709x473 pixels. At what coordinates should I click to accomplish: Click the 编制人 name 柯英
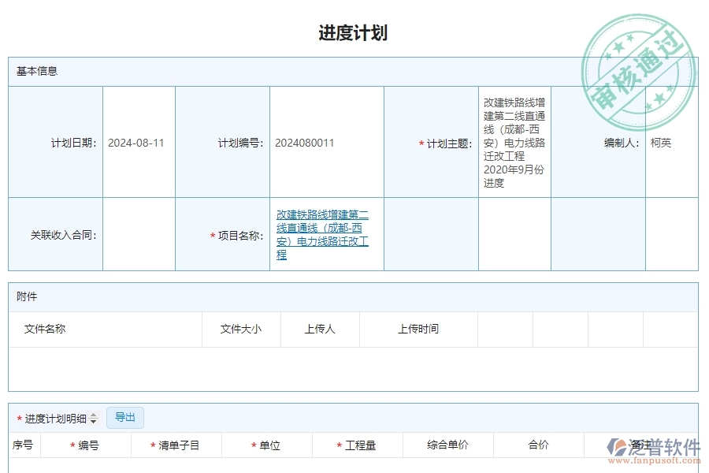pyautogui.click(x=662, y=143)
